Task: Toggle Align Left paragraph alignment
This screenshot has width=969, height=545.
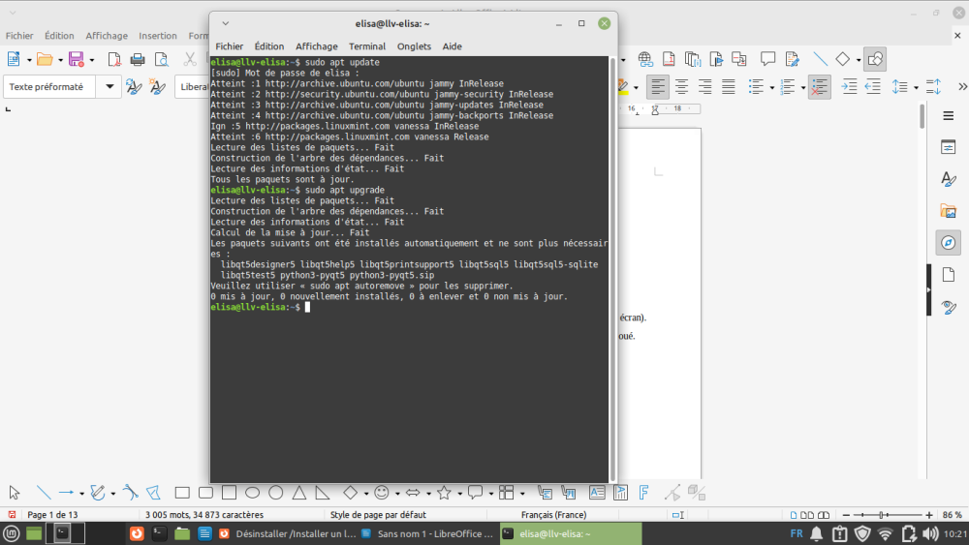Action: (658, 86)
